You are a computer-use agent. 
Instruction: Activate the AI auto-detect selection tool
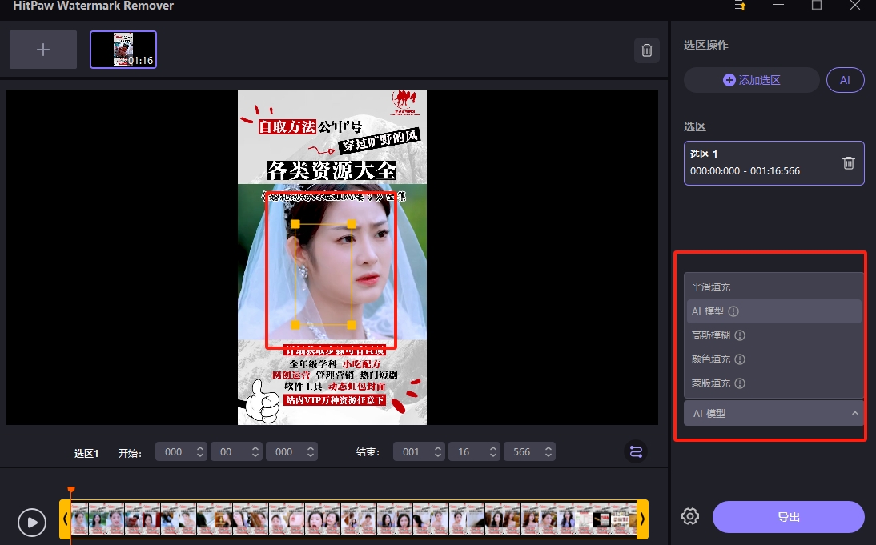[x=845, y=80]
